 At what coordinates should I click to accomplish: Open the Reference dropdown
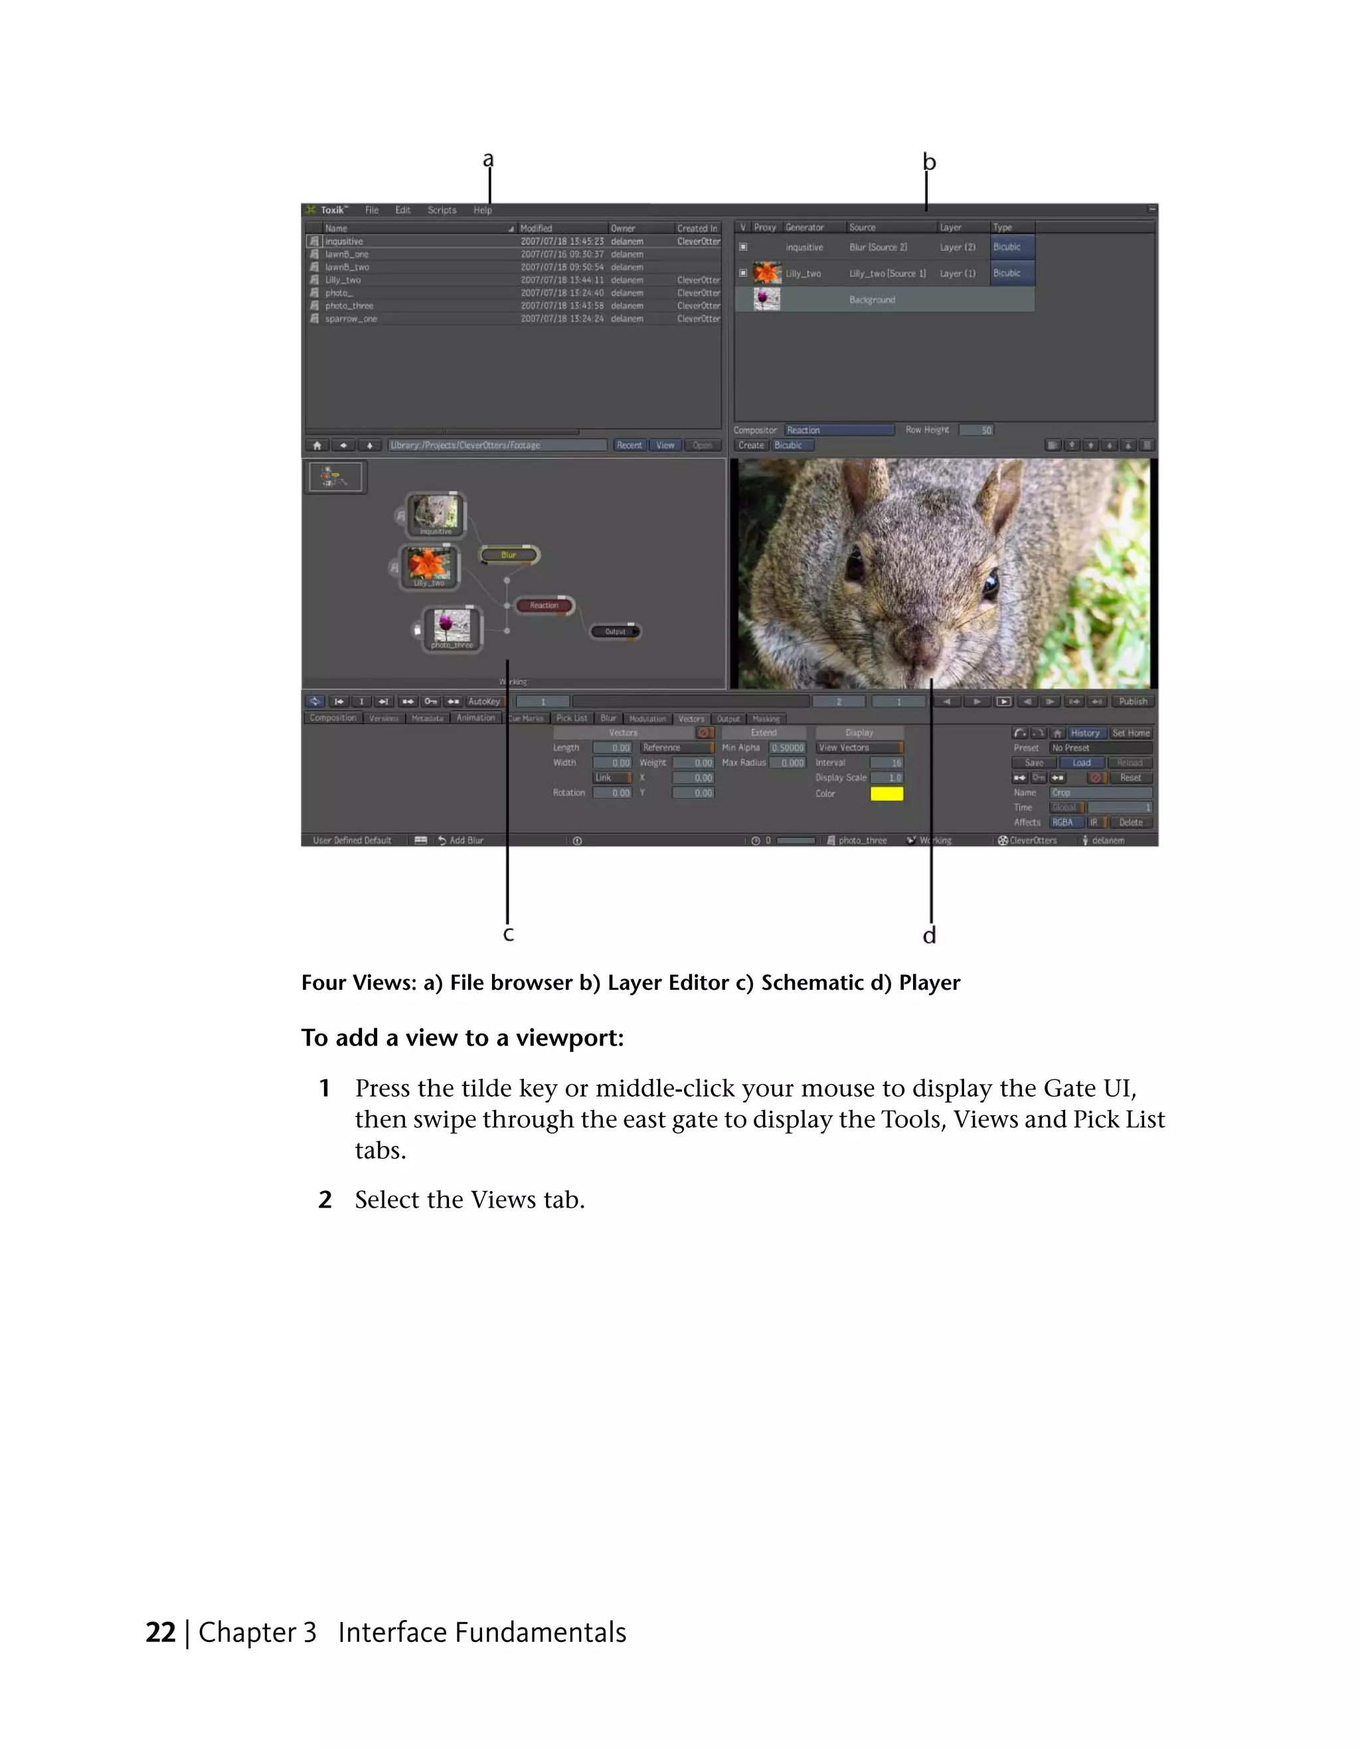(x=677, y=748)
